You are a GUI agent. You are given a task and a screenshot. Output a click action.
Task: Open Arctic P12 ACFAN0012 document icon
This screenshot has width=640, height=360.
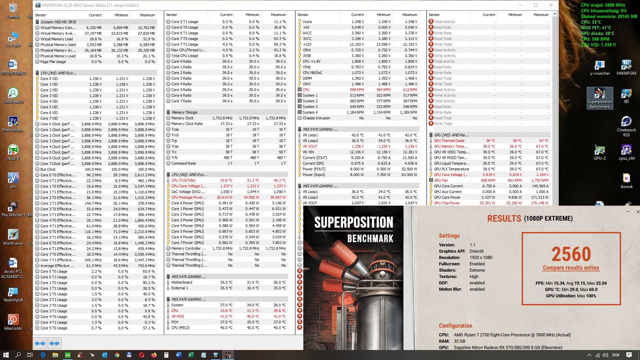[13, 268]
